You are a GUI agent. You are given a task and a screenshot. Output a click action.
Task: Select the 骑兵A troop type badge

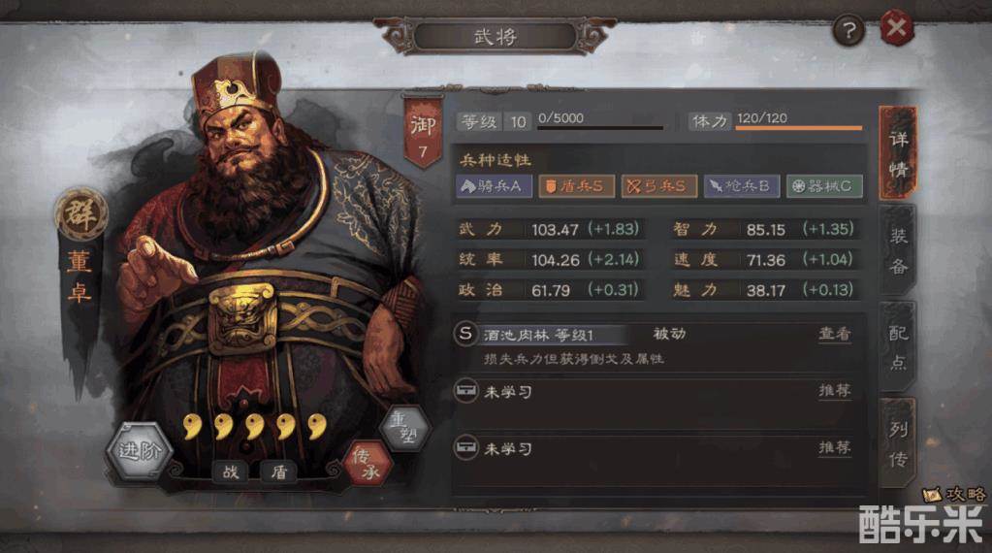495,186
